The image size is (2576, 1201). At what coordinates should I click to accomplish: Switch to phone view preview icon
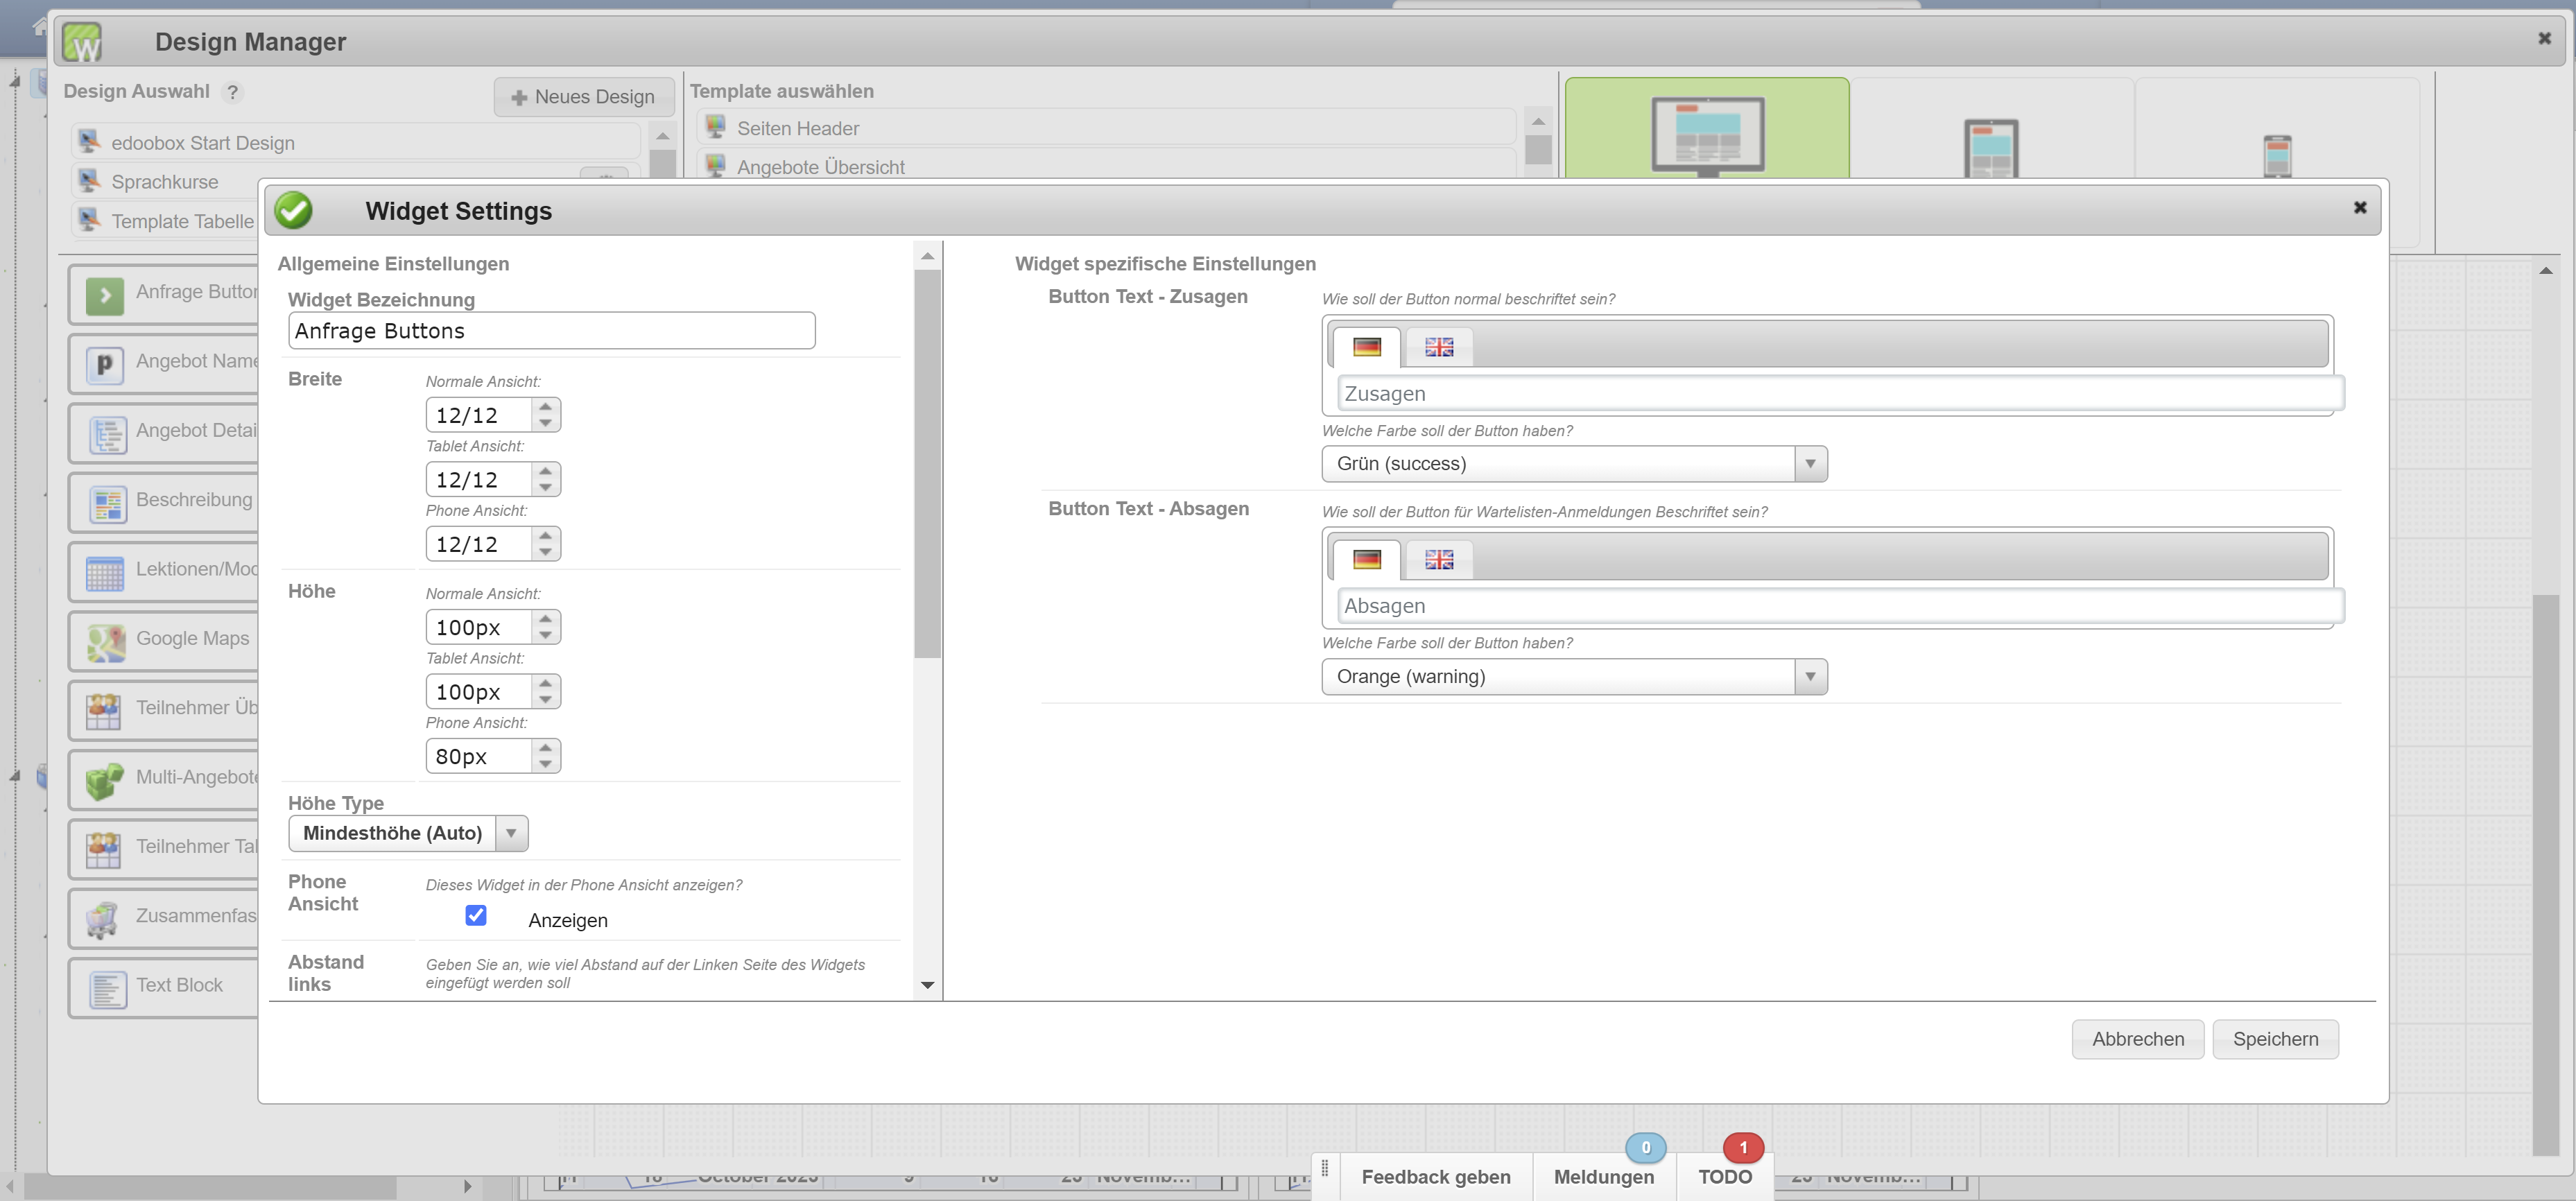2277,155
